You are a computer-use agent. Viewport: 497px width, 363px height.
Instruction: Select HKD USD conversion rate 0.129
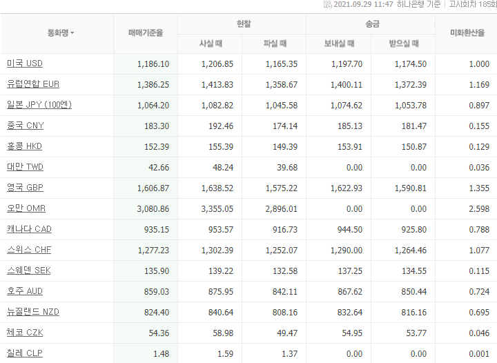(x=479, y=147)
